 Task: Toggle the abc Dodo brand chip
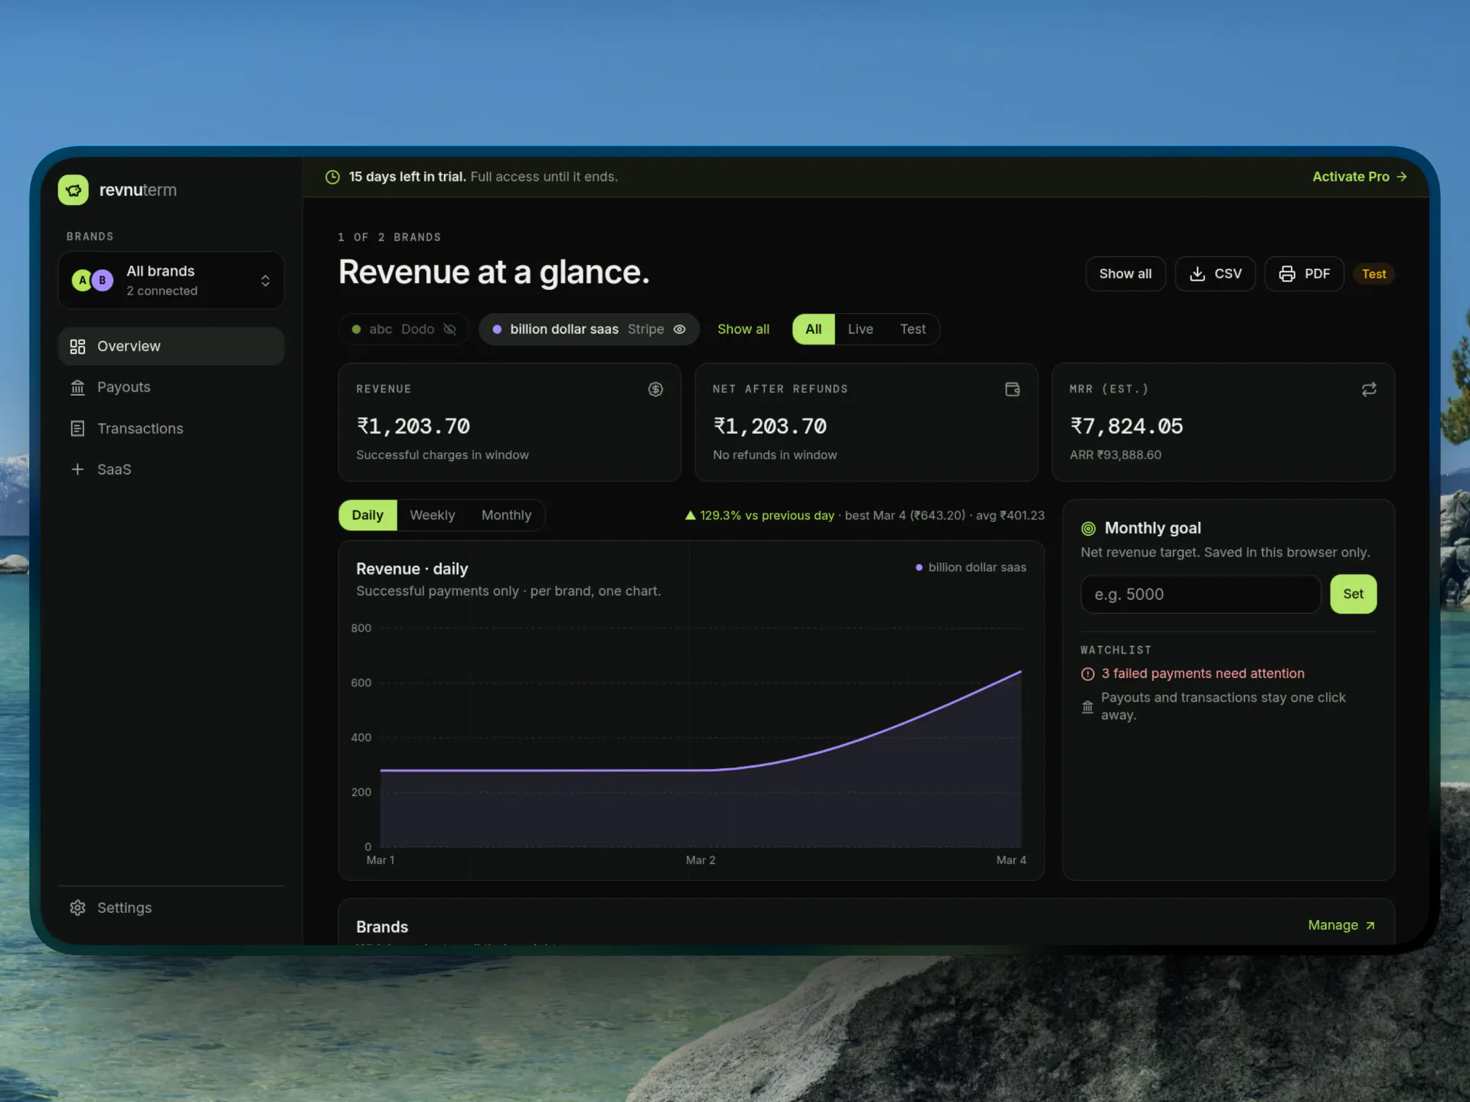tap(403, 330)
